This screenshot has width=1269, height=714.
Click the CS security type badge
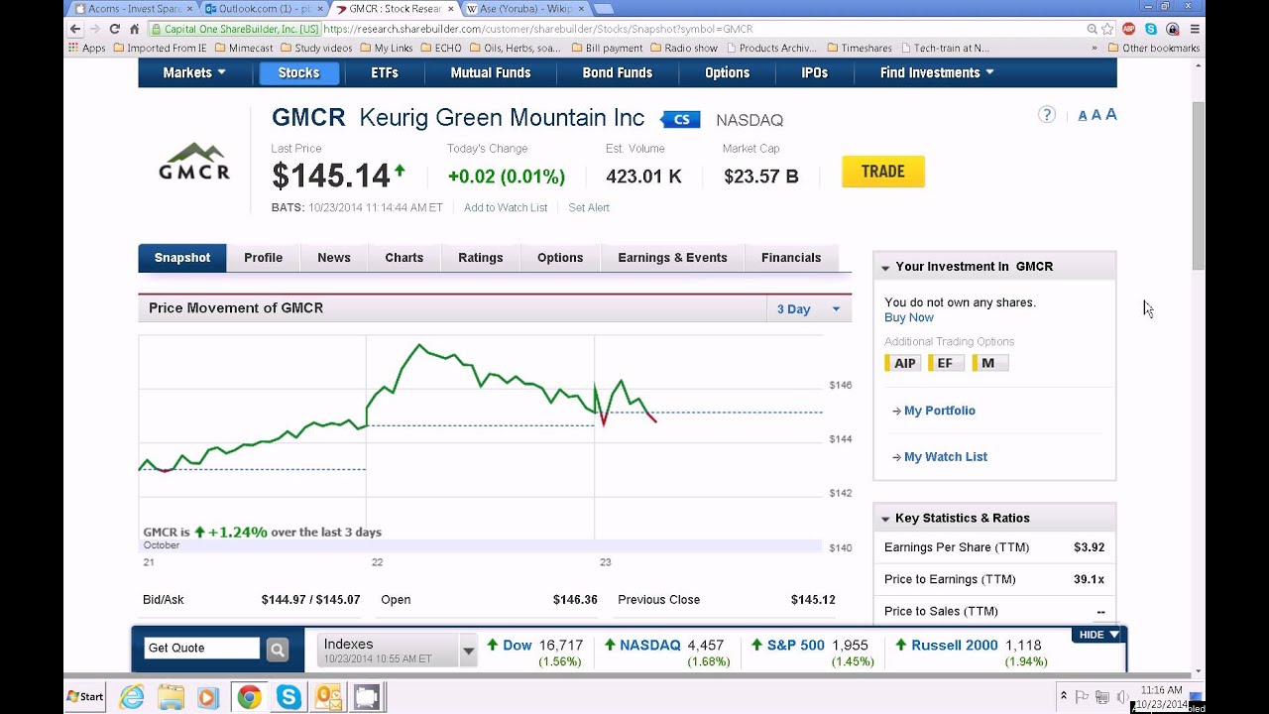click(681, 119)
